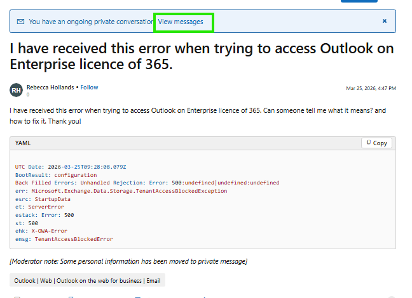This screenshot has height=298, width=412.
Task: Click the estack: Error: 500 line
Action: (45, 215)
